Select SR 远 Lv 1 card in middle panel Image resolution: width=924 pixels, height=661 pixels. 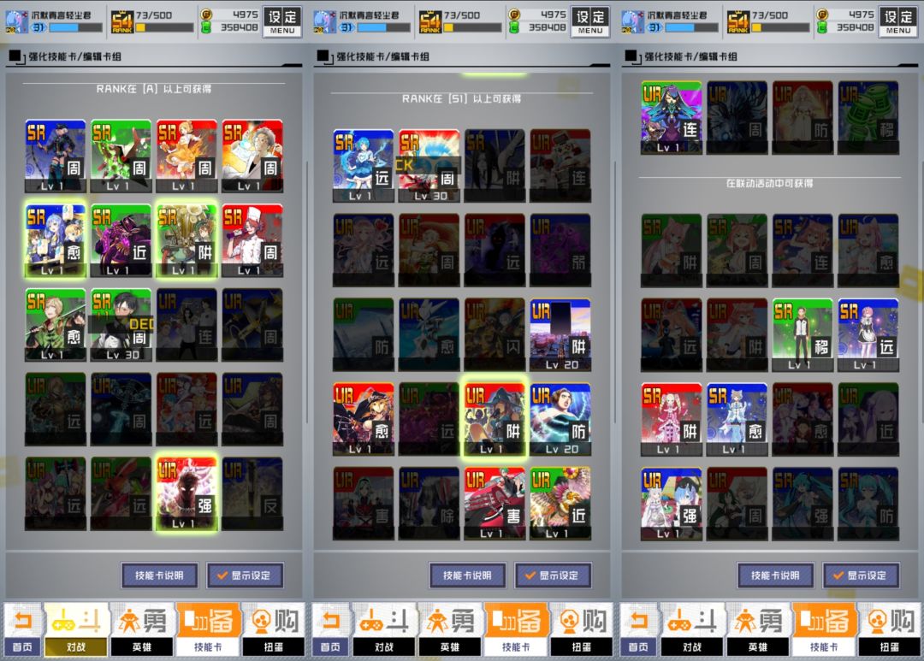point(363,166)
